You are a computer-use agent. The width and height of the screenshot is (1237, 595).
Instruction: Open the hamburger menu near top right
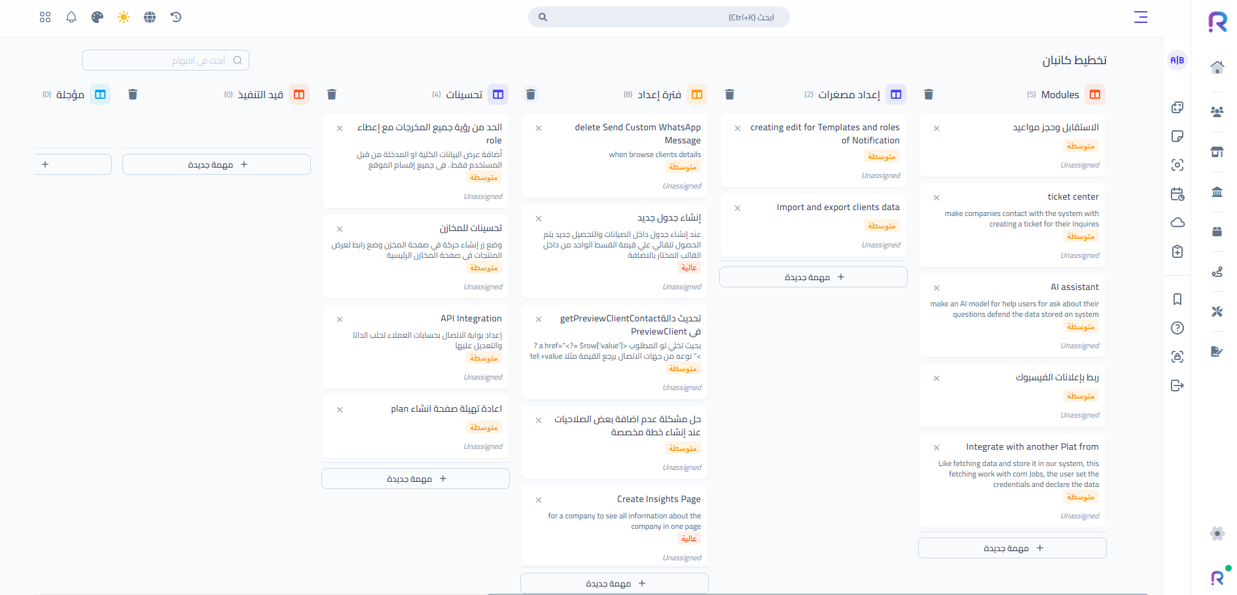click(x=1141, y=18)
